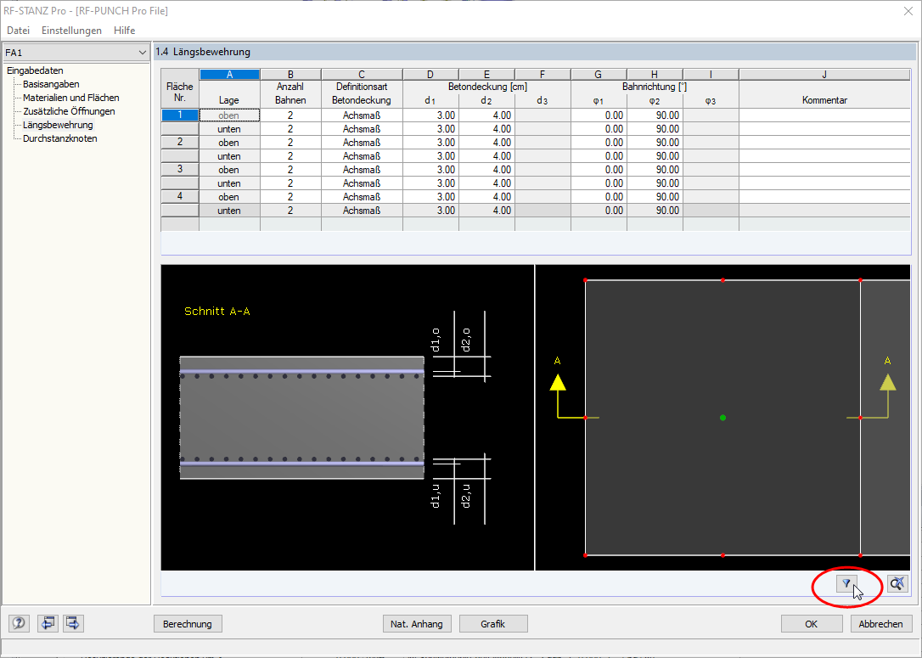The width and height of the screenshot is (922, 658).
Task: Click the cancel zoom magnifier icon
Action: pos(897,584)
